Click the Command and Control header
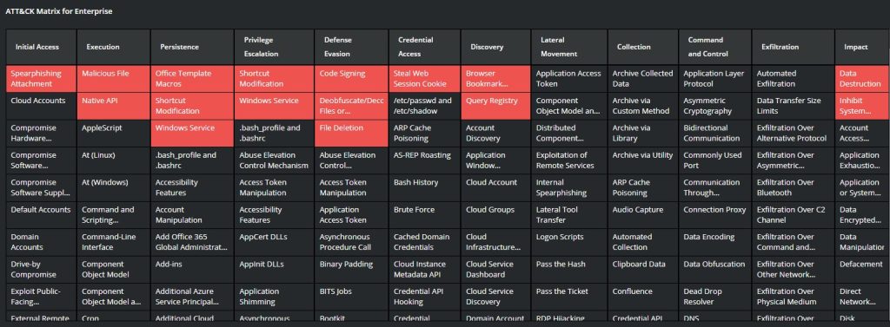Screen dimensions: 890x327 click(714, 47)
